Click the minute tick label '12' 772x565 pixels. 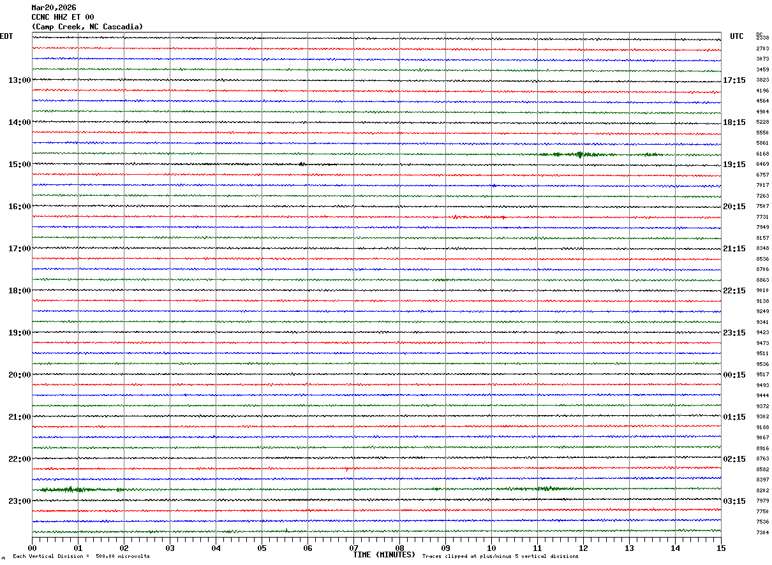tap(584, 548)
